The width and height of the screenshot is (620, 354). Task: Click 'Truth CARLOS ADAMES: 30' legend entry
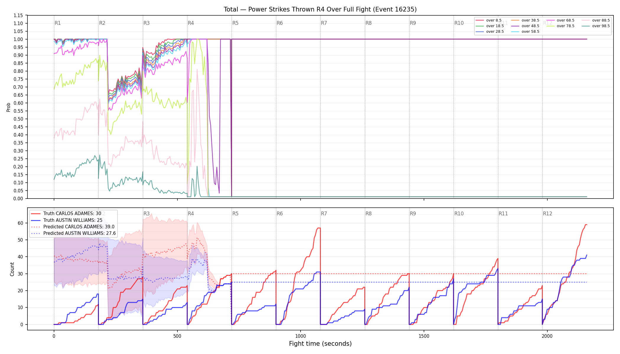pyautogui.click(x=66, y=214)
